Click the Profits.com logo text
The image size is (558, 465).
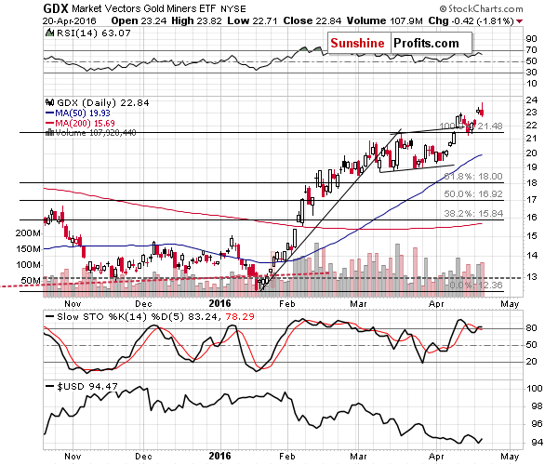click(426, 43)
